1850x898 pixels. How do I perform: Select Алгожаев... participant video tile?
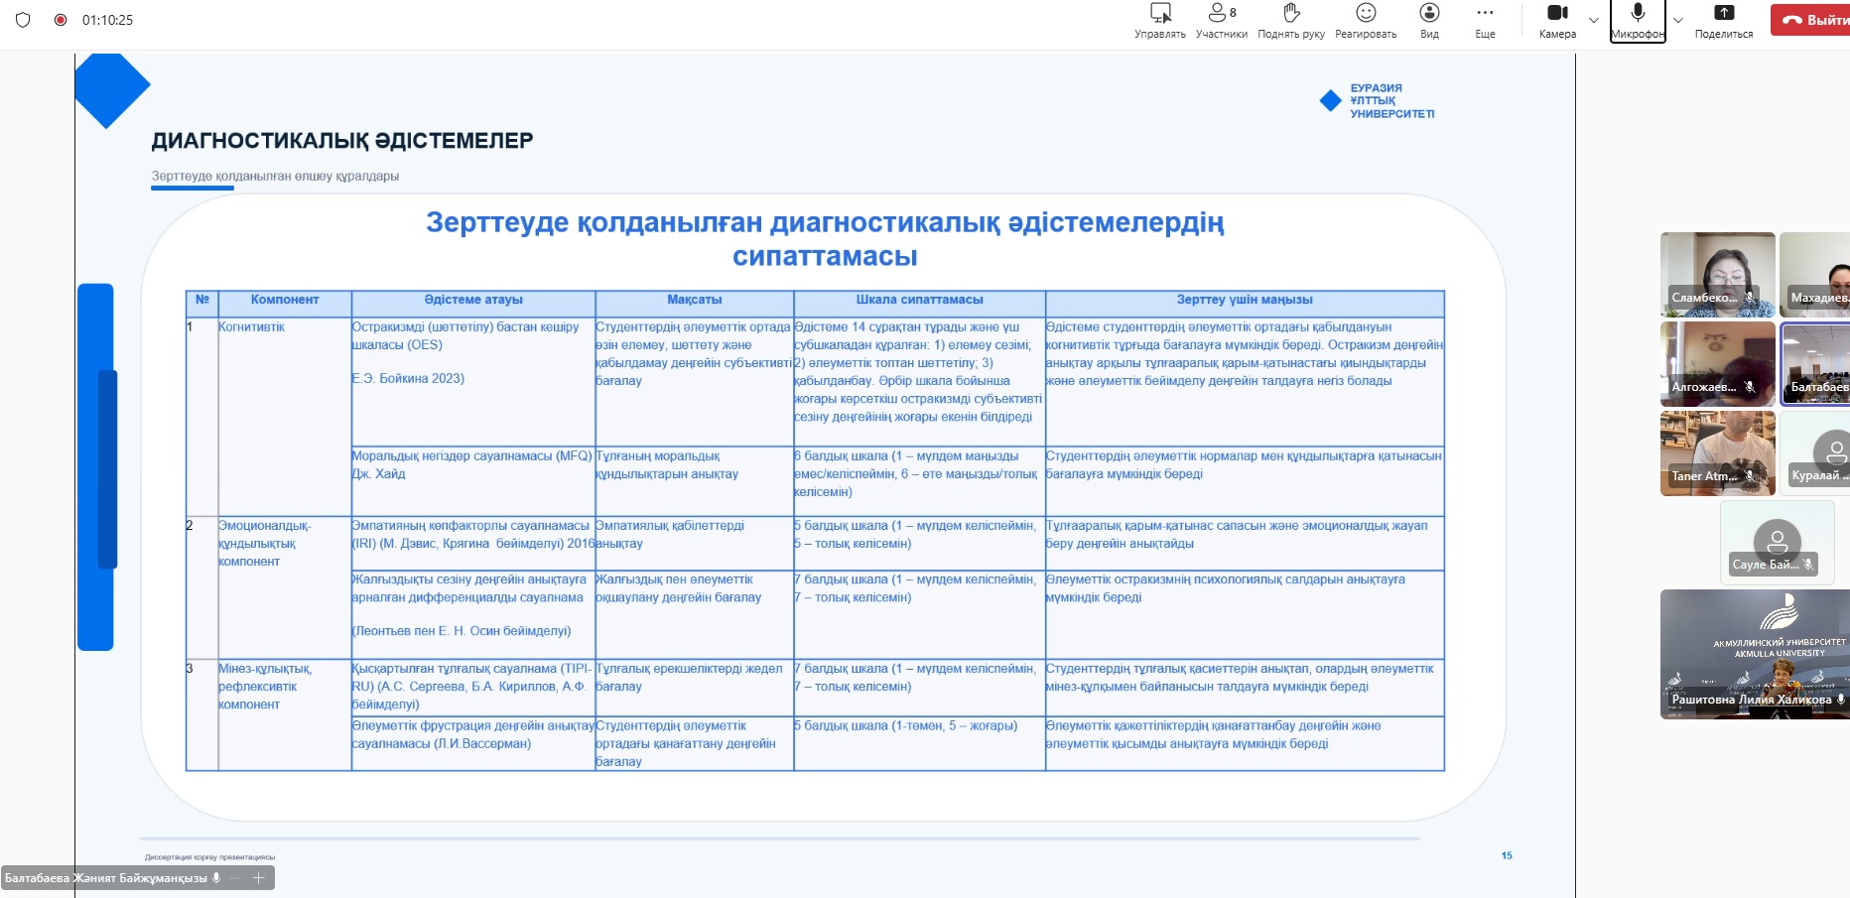tap(1718, 364)
